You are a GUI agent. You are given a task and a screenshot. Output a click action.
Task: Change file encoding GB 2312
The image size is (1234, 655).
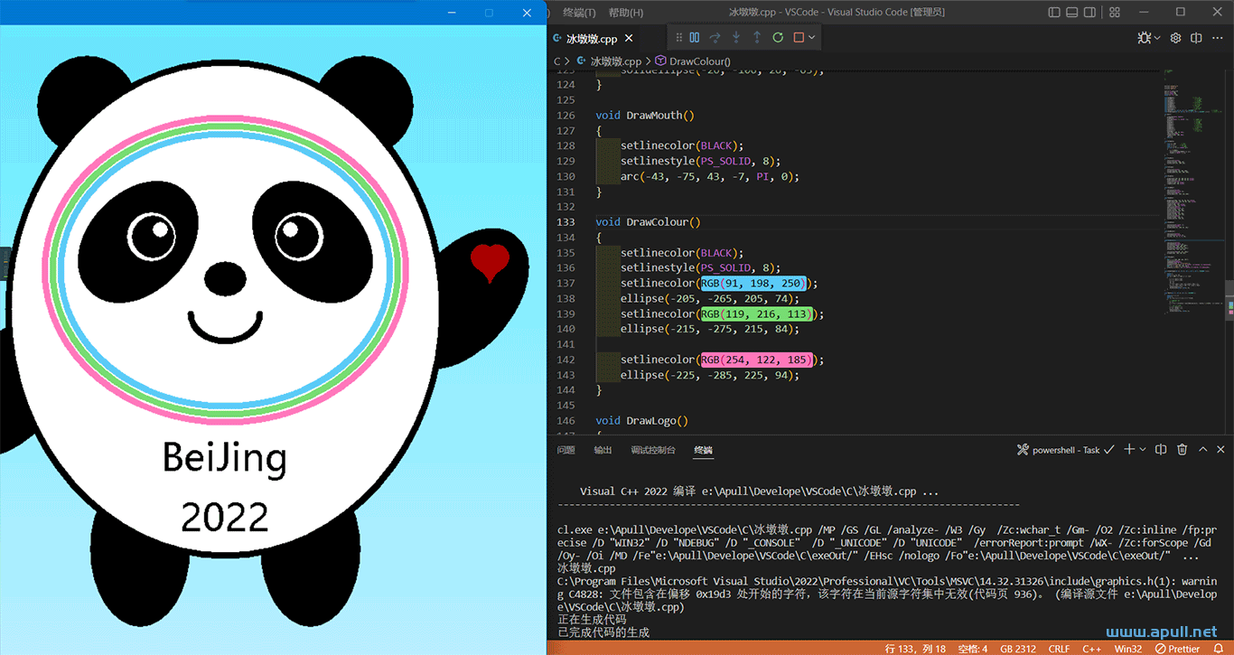coord(1017,648)
